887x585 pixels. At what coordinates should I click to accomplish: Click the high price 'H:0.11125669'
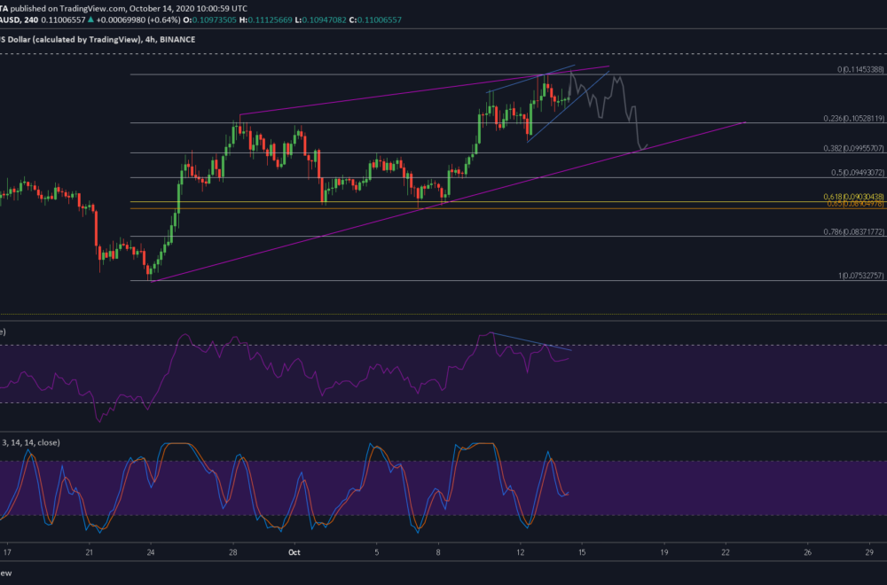(266, 19)
